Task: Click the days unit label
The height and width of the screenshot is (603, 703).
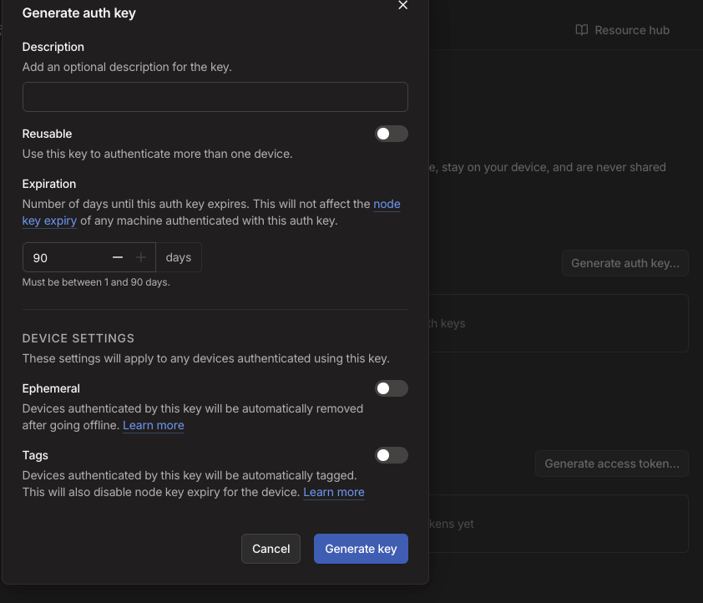Action: coord(179,258)
